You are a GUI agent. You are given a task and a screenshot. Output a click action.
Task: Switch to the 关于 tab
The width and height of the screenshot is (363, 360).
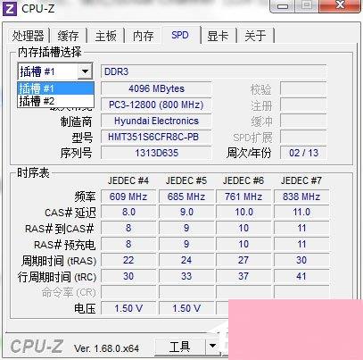[x=255, y=36]
